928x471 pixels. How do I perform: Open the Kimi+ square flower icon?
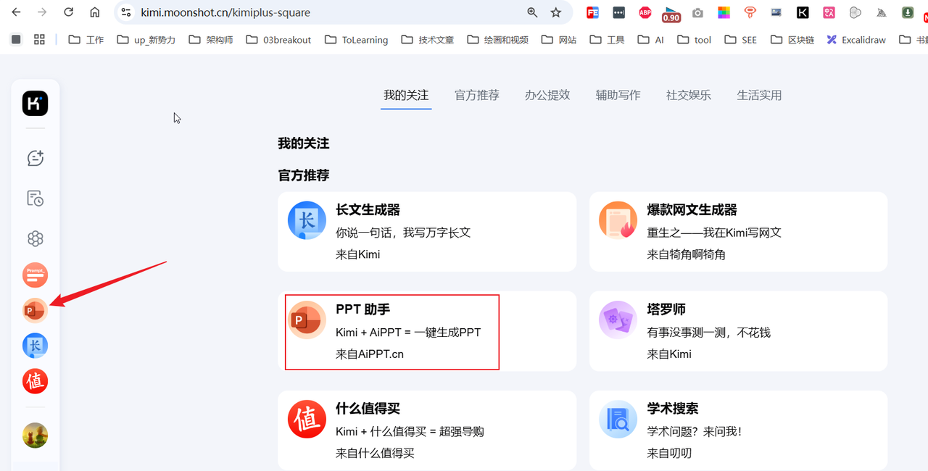pos(35,238)
